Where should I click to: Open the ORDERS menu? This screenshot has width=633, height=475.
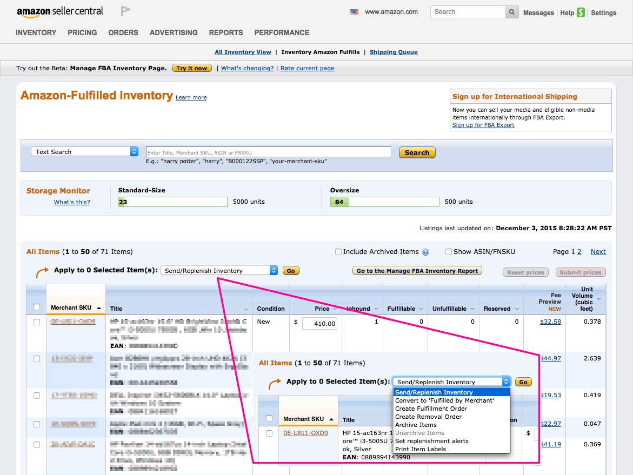click(x=123, y=32)
